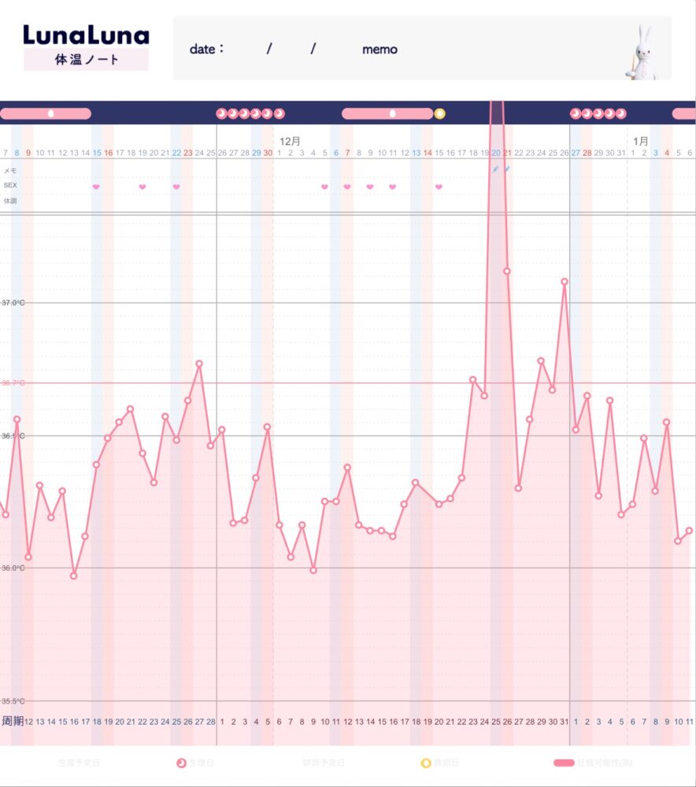696x787 pixels.
Task: Click the 12月 month label
Action: 291,141
